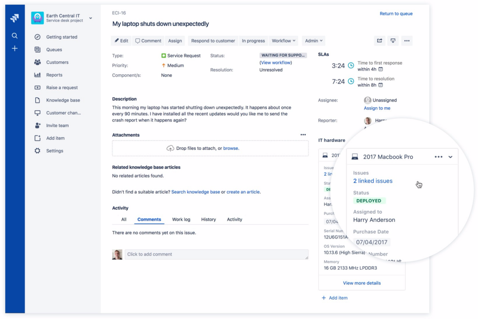Click calendar icon next to within 8h
This screenshot has height=319, width=478.
tap(381, 85)
